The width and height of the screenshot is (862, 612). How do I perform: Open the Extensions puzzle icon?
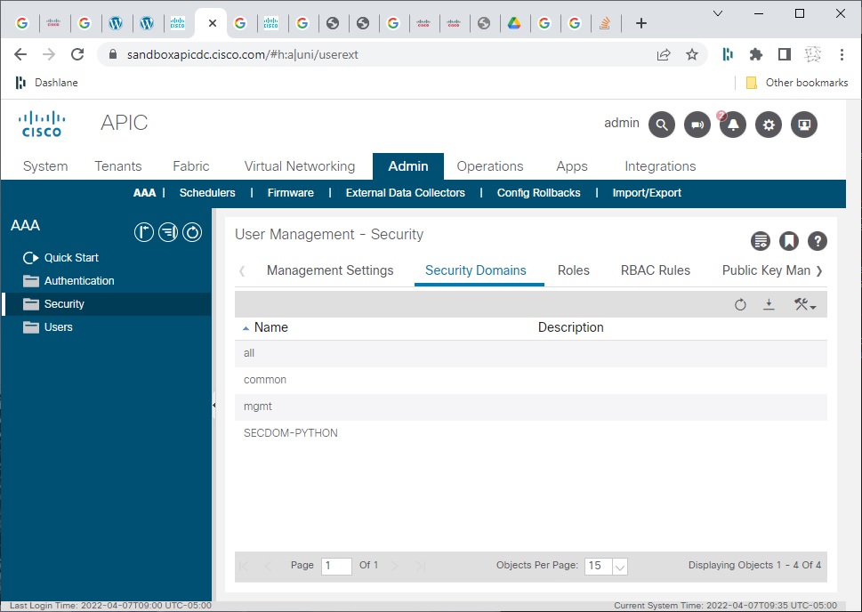pos(756,54)
